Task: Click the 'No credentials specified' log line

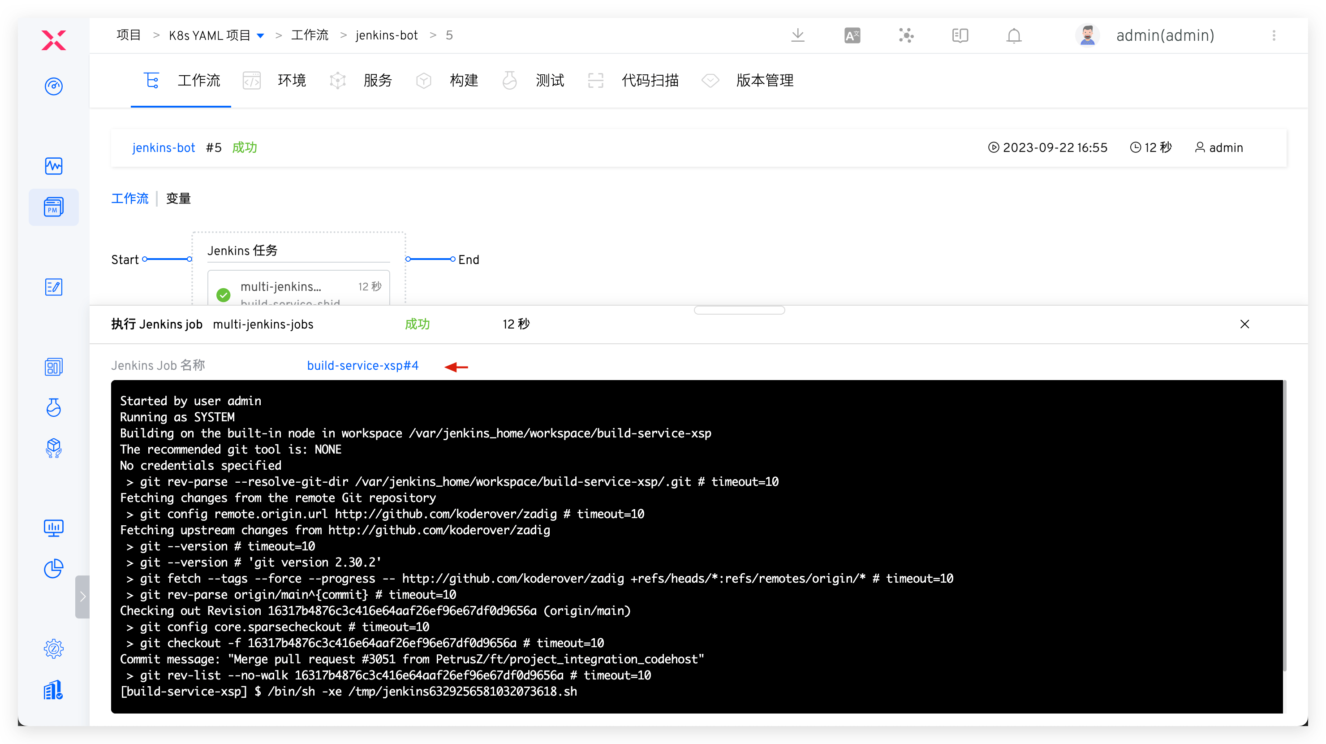Action: (x=201, y=466)
